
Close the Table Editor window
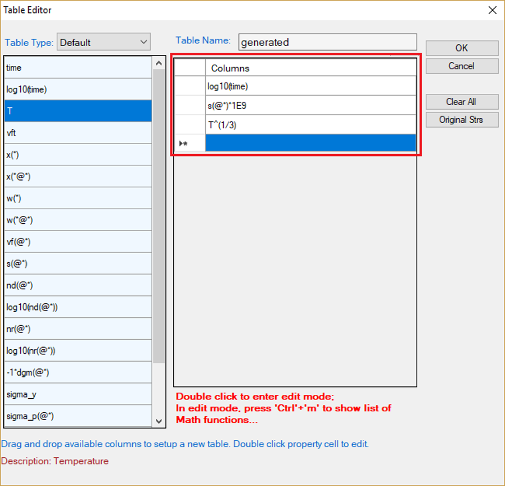492,10
